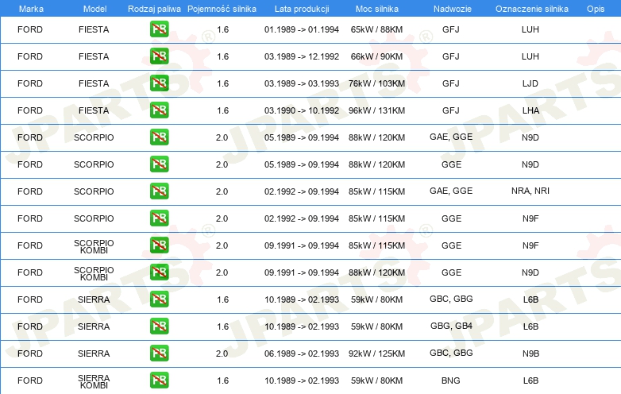
Task: Select the fuel icon in the Scorpio NRA, NRI row
Action: (x=159, y=191)
